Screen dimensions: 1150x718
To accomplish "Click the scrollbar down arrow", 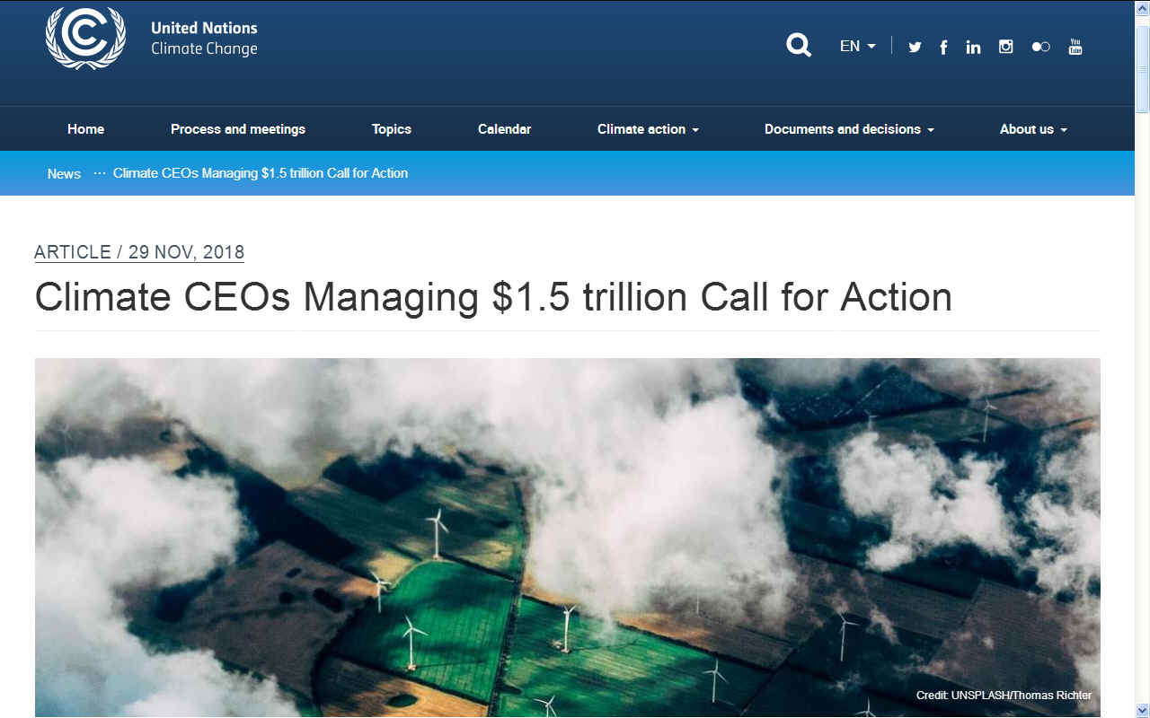I will pos(1142,710).
